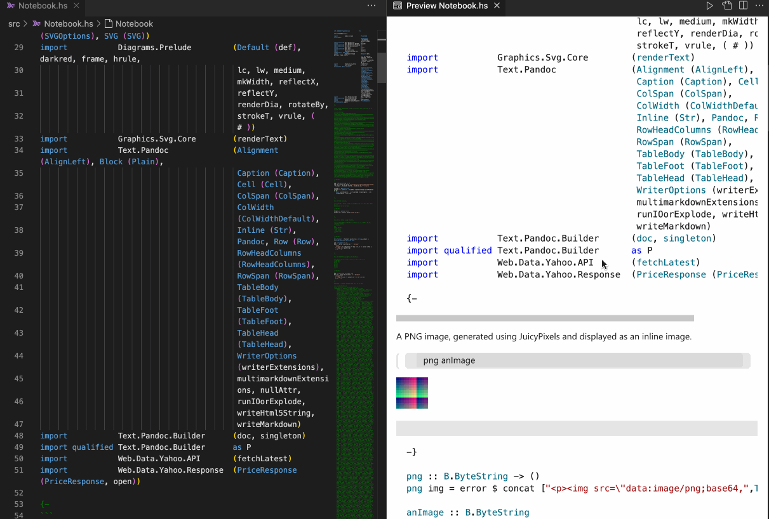
Task: Run the file with the play icon
Action: (x=710, y=6)
